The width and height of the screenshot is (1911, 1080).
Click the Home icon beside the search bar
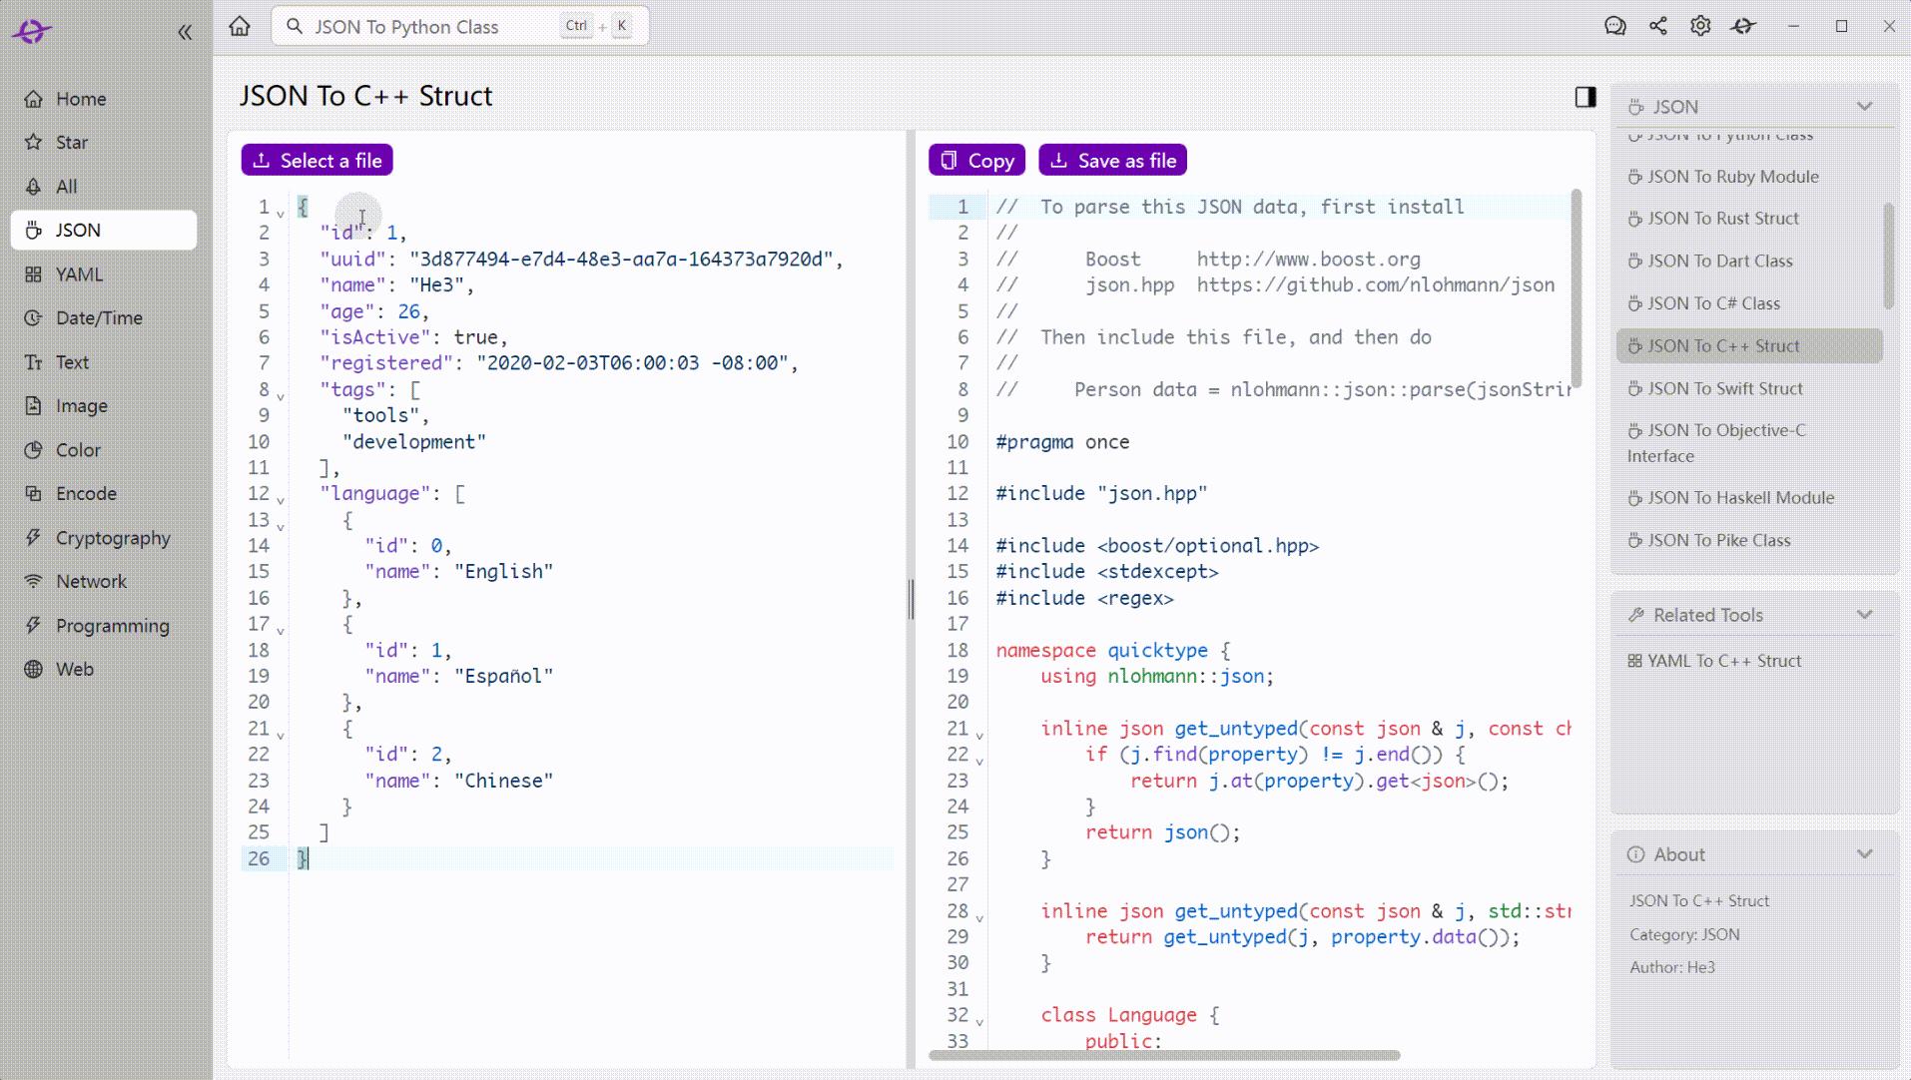click(x=240, y=26)
